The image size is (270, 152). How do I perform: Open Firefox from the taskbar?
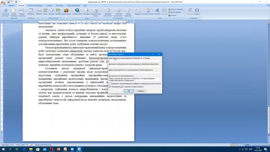[59, 149]
